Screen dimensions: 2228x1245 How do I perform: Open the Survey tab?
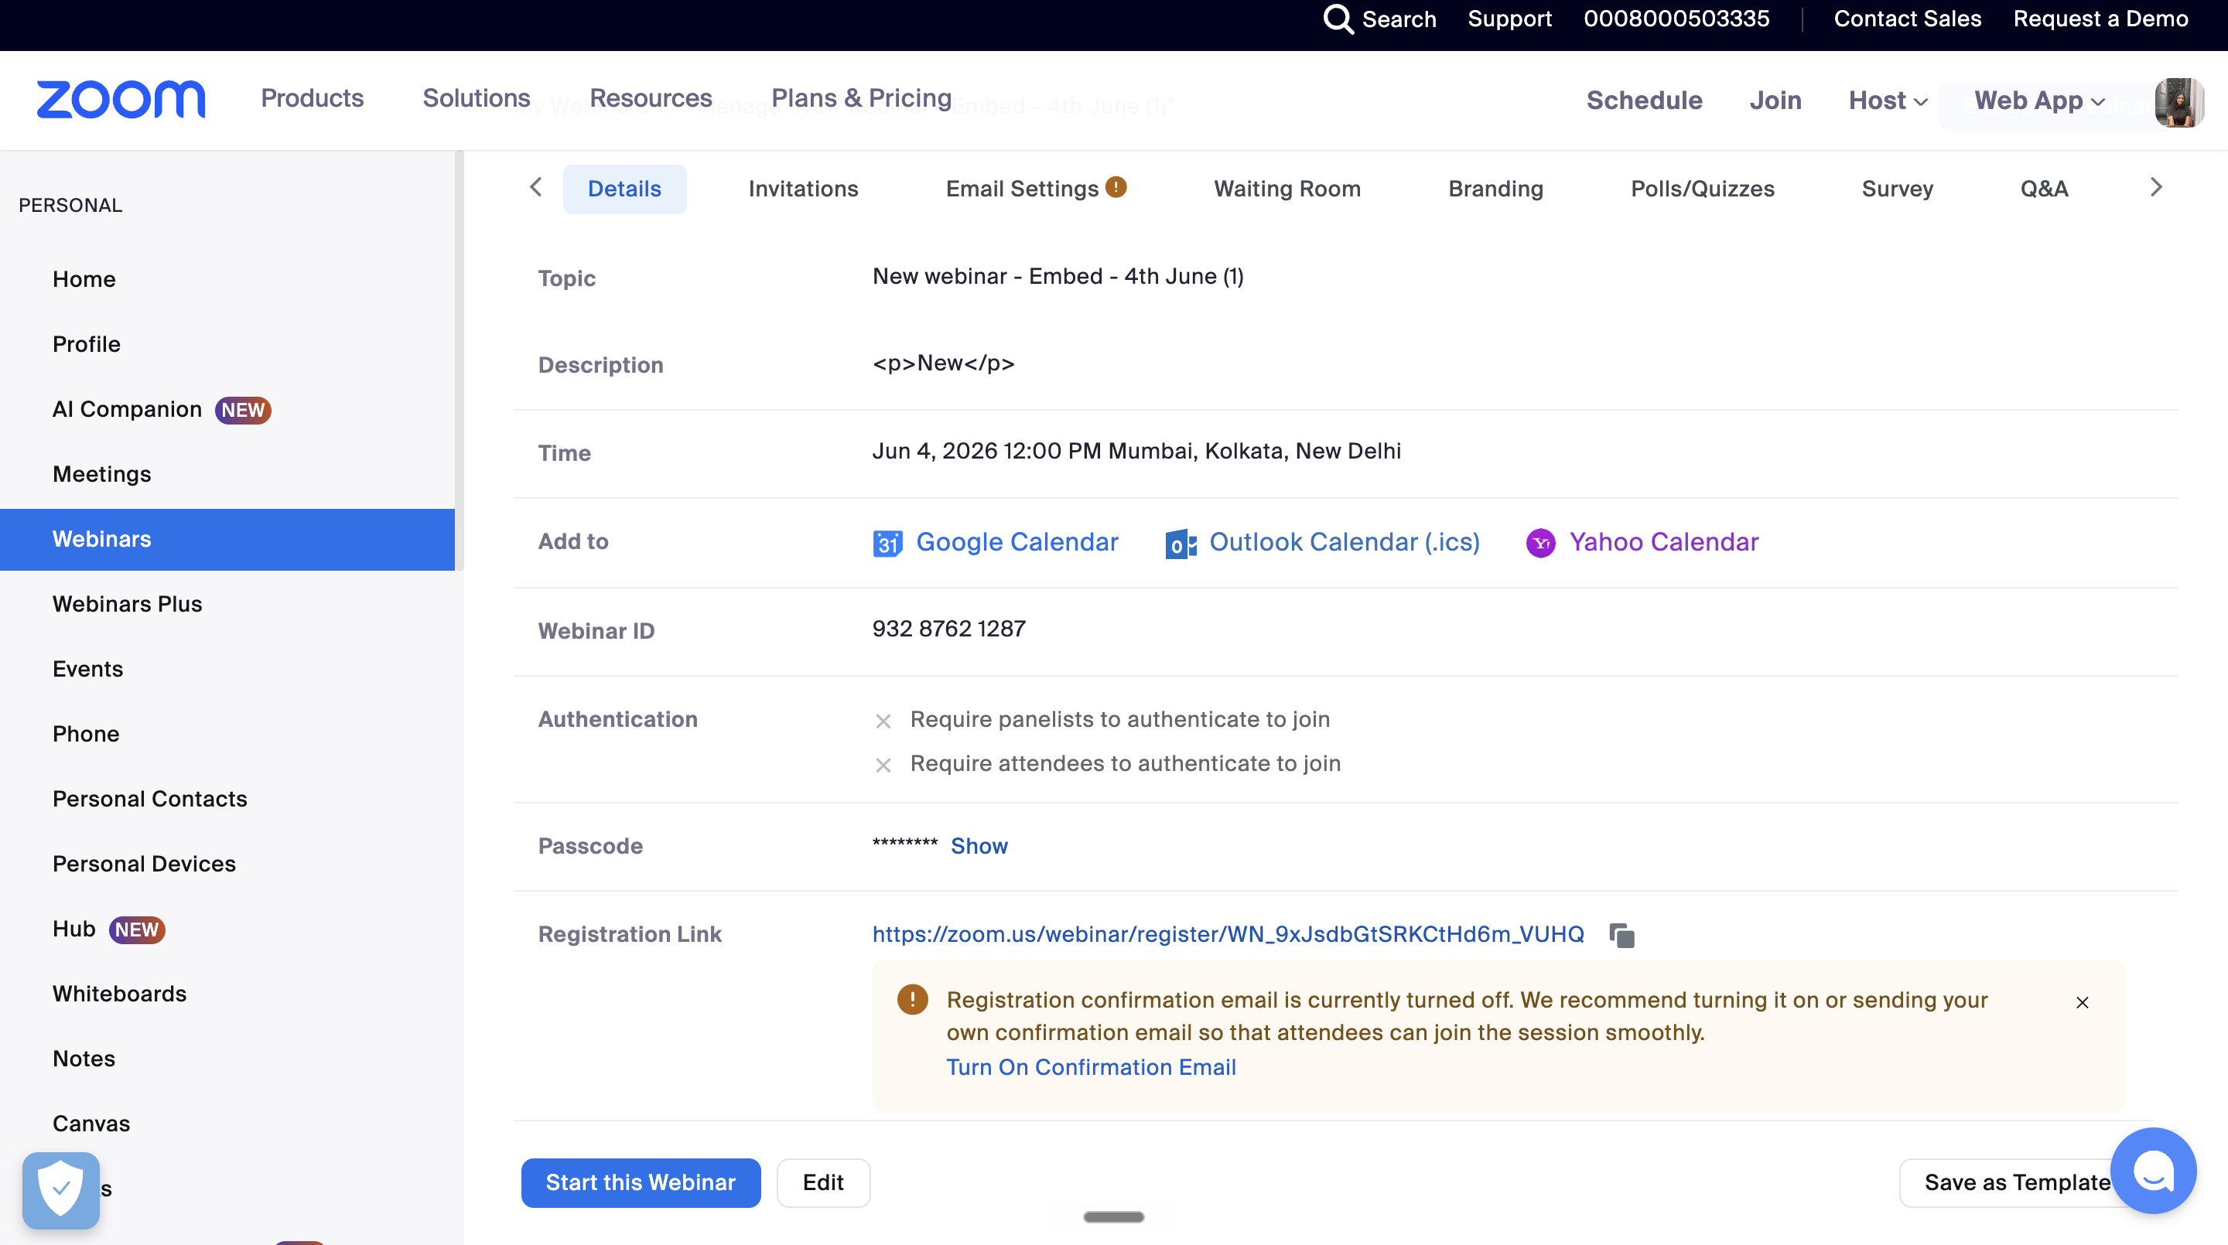point(1897,189)
